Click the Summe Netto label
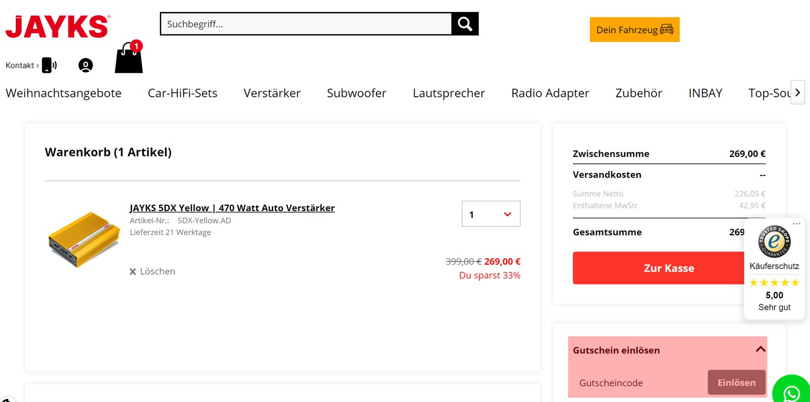 click(598, 194)
